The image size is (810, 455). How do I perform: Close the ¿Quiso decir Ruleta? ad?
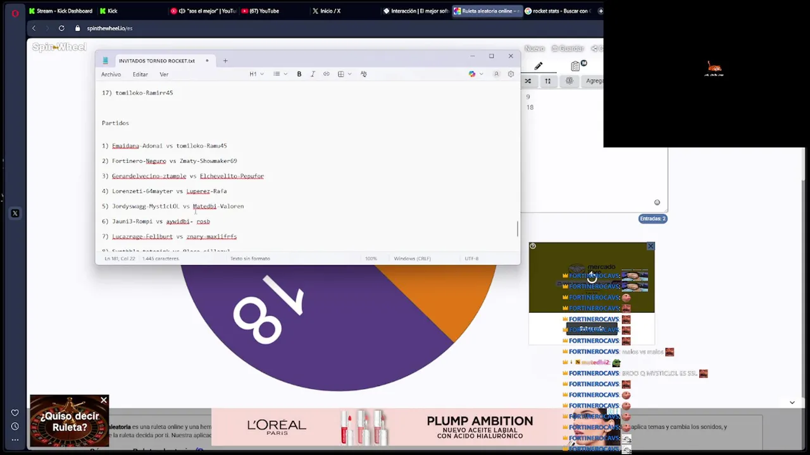[104, 400]
